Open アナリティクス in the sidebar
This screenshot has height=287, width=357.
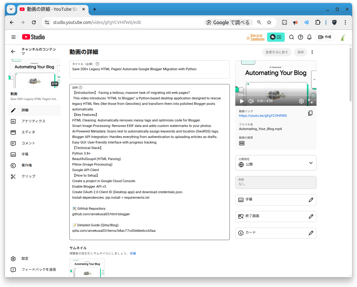click(x=33, y=121)
